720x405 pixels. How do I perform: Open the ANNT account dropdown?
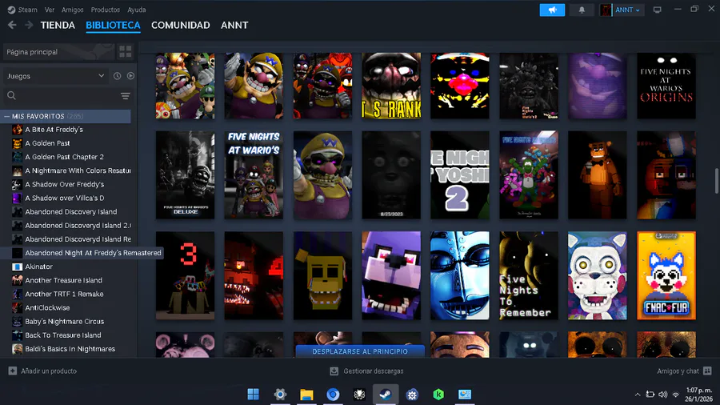(627, 10)
